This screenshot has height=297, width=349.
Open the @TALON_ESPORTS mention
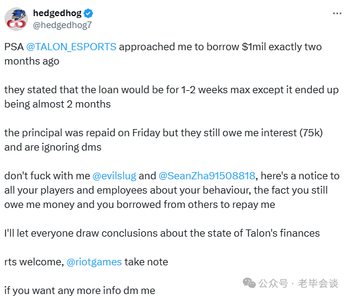tap(71, 47)
